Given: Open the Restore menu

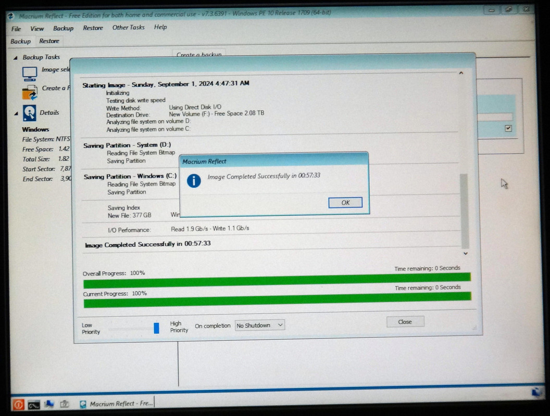Looking at the screenshot, I should (x=93, y=28).
